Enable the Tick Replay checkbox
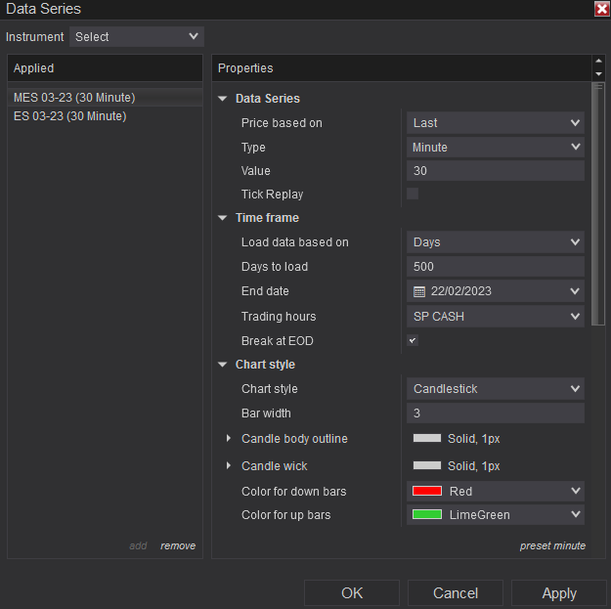This screenshot has width=611, height=609. click(x=413, y=194)
